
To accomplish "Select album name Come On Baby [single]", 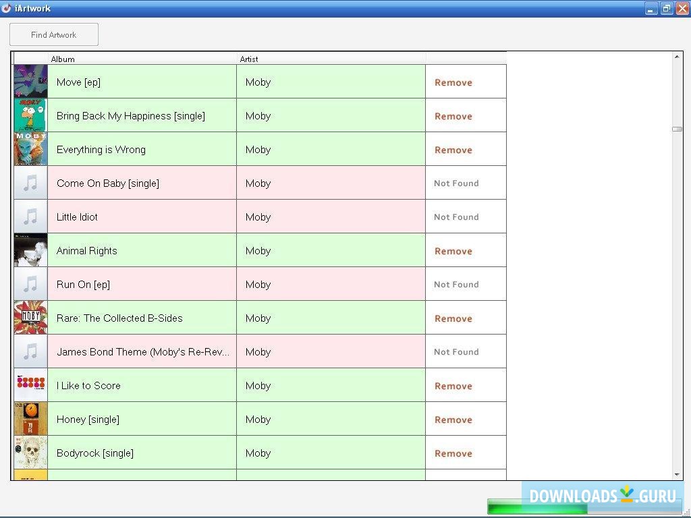I will (x=108, y=183).
